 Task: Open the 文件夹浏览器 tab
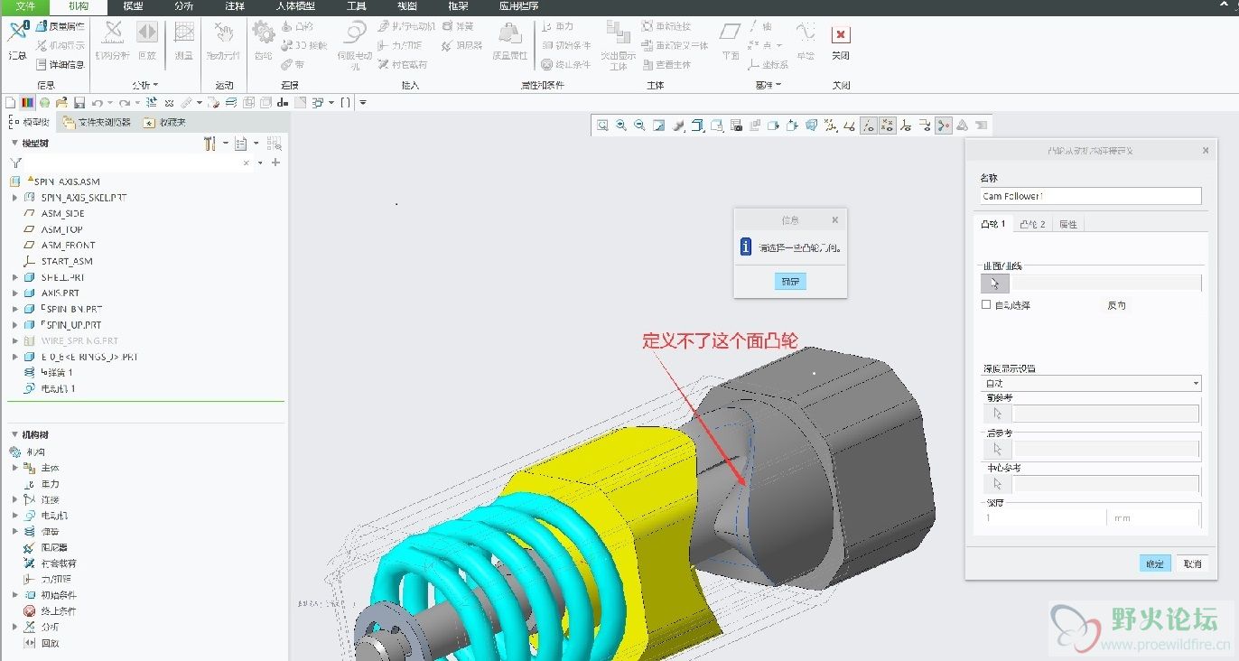coord(98,122)
